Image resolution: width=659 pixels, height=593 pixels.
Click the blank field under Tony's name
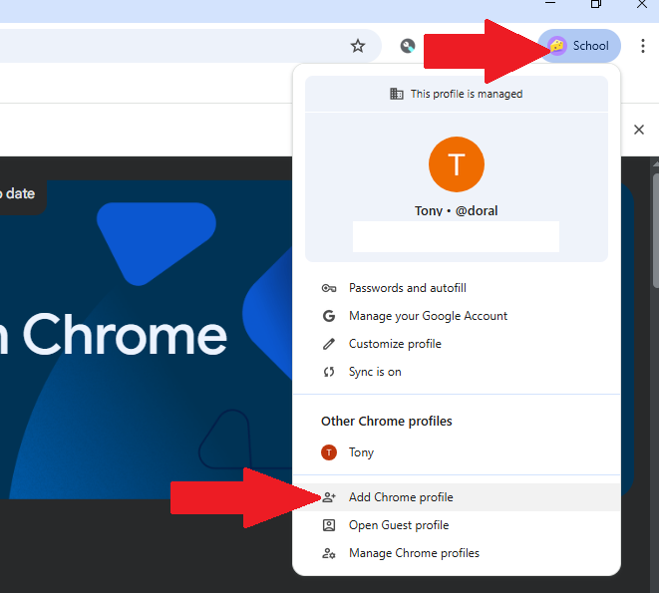pos(456,236)
